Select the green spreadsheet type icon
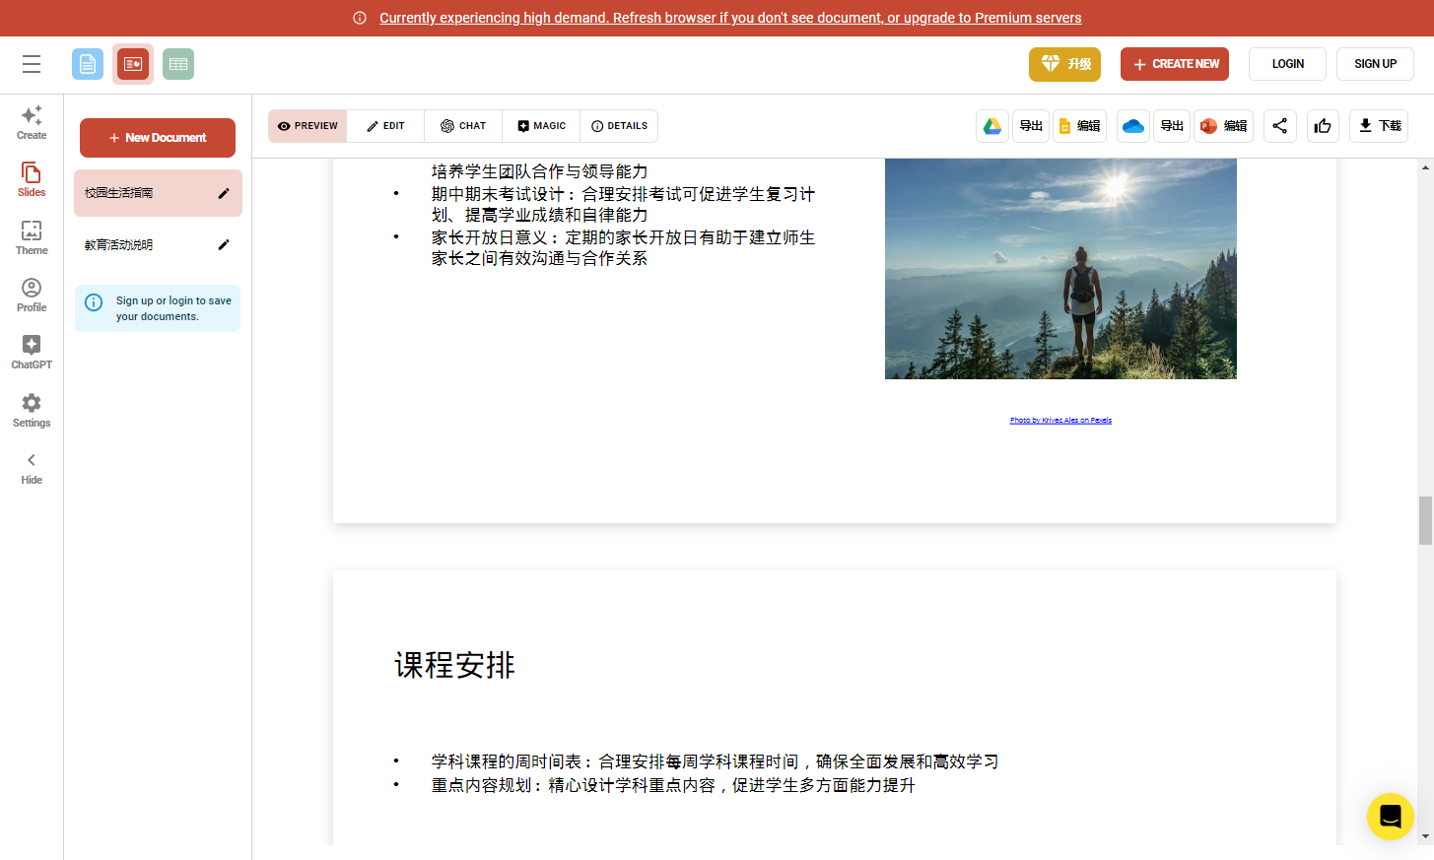The width and height of the screenshot is (1434, 860). click(x=178, y=64)
